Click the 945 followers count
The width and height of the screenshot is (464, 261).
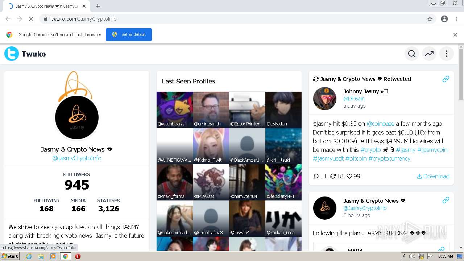77,185
